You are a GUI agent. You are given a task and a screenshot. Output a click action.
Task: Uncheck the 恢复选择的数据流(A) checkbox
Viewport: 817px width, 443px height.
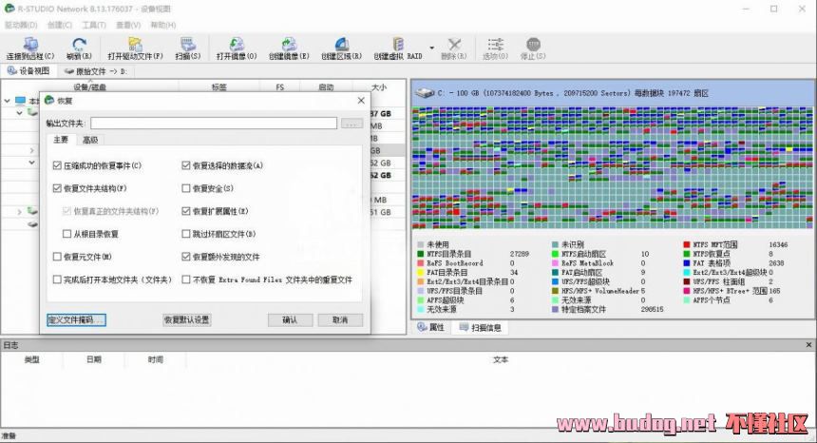click(x=186, y=165)
